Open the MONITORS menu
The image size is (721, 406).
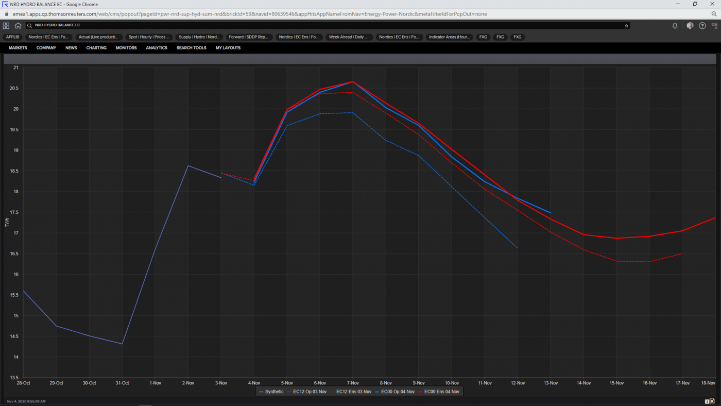tap(126, 48)
